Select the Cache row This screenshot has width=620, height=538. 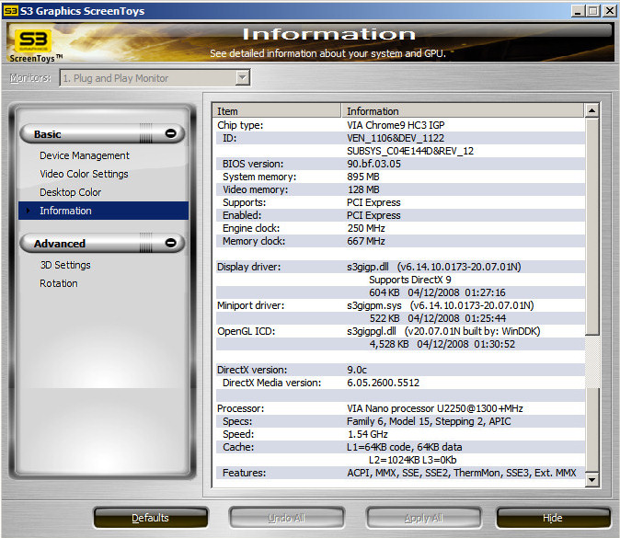(400, 447)
